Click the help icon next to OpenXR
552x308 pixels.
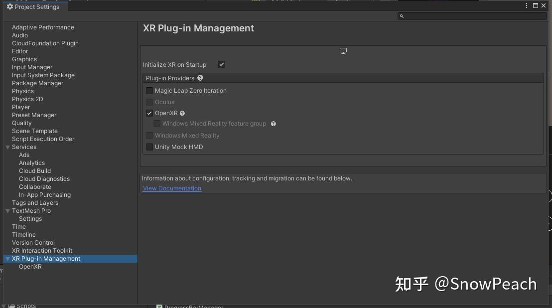pyautogui.click(x=182, y=113)
